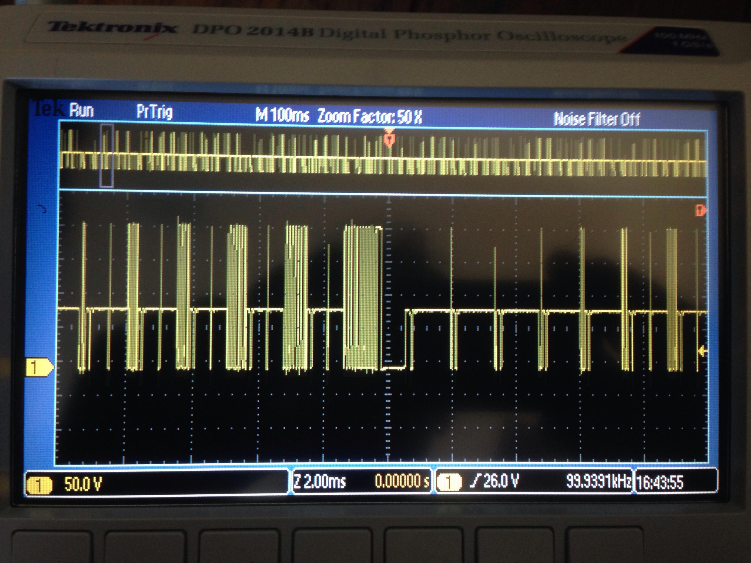
Task: Click the trigger level arrow at right edge
Action: click(x=702, y=351)
